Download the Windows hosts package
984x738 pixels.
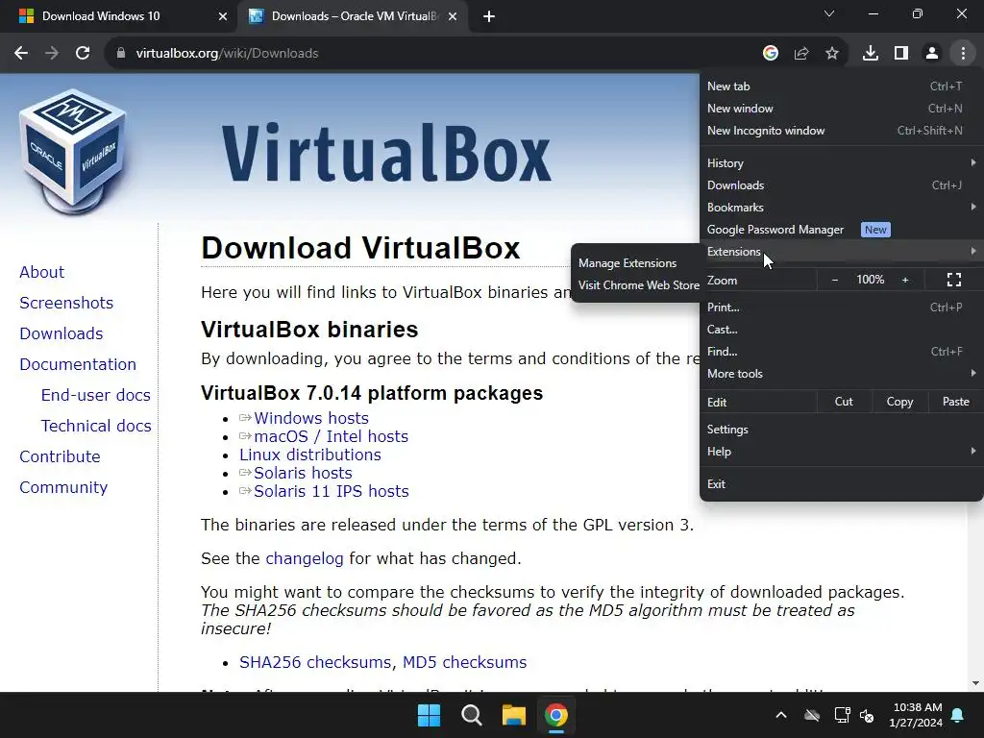click(310, 419)
